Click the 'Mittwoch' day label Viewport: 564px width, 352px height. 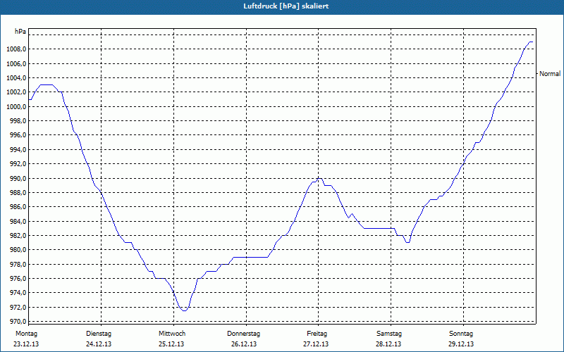click(172, 334)
